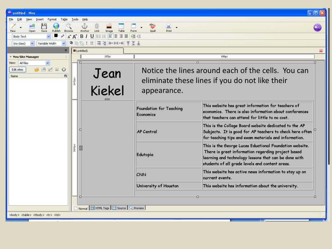Open the dropdown arrow next to Form

(141, 28)
